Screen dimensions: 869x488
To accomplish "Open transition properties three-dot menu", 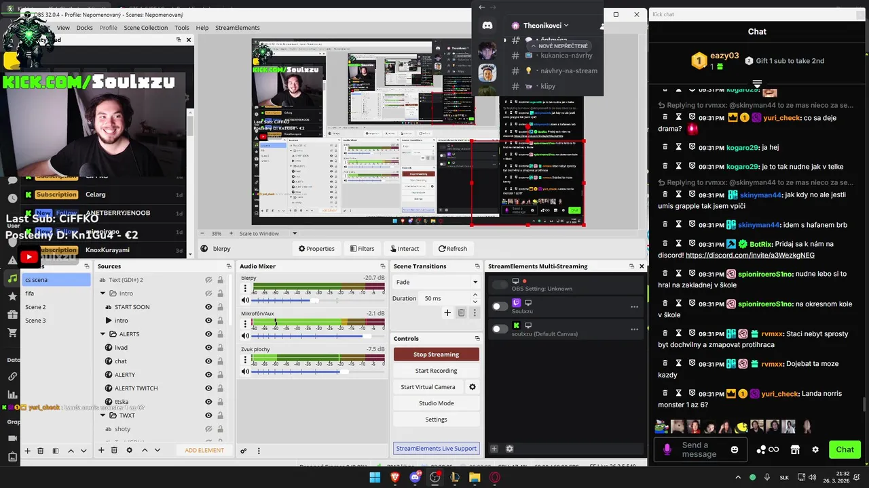I will (x=475, y=312).
